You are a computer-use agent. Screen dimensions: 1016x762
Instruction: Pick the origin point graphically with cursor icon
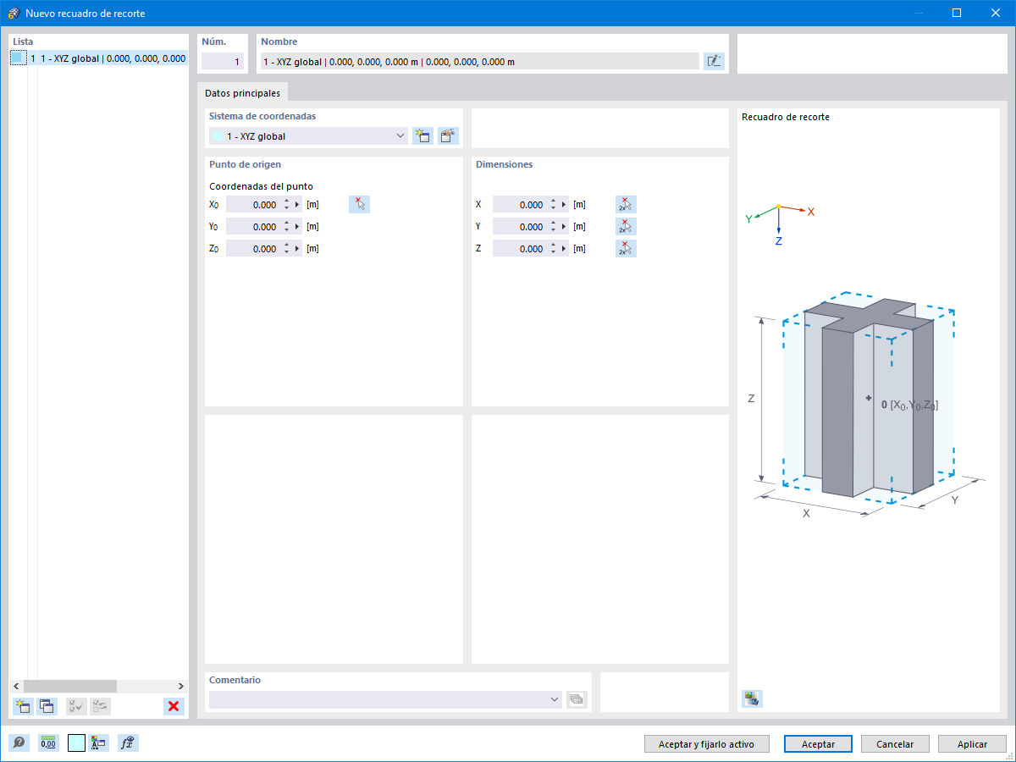tap(359, 204)
